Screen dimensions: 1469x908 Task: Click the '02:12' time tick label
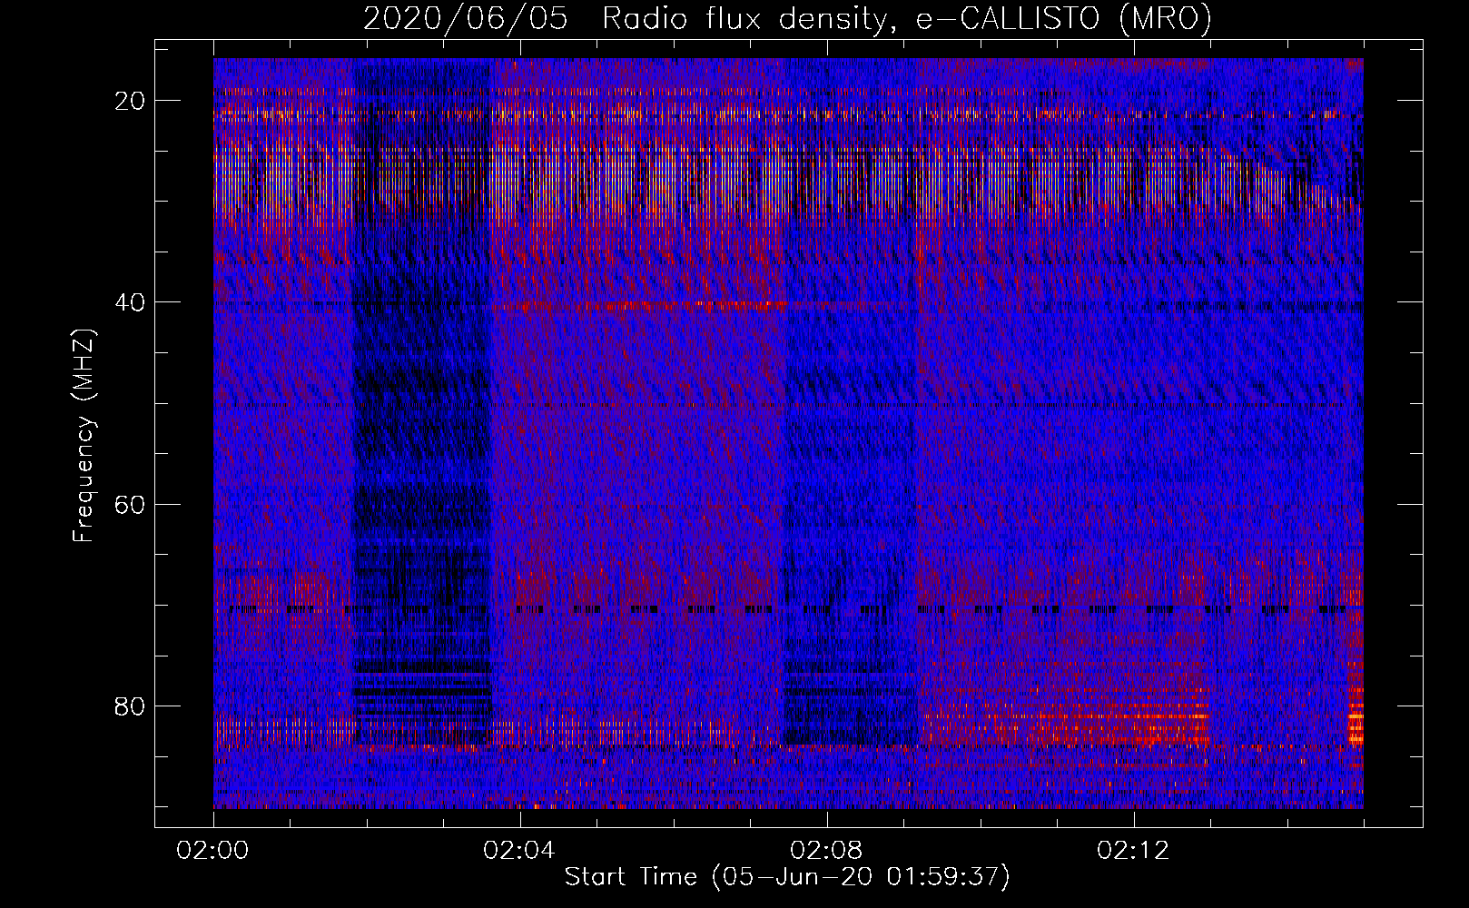coord(1133,851)
